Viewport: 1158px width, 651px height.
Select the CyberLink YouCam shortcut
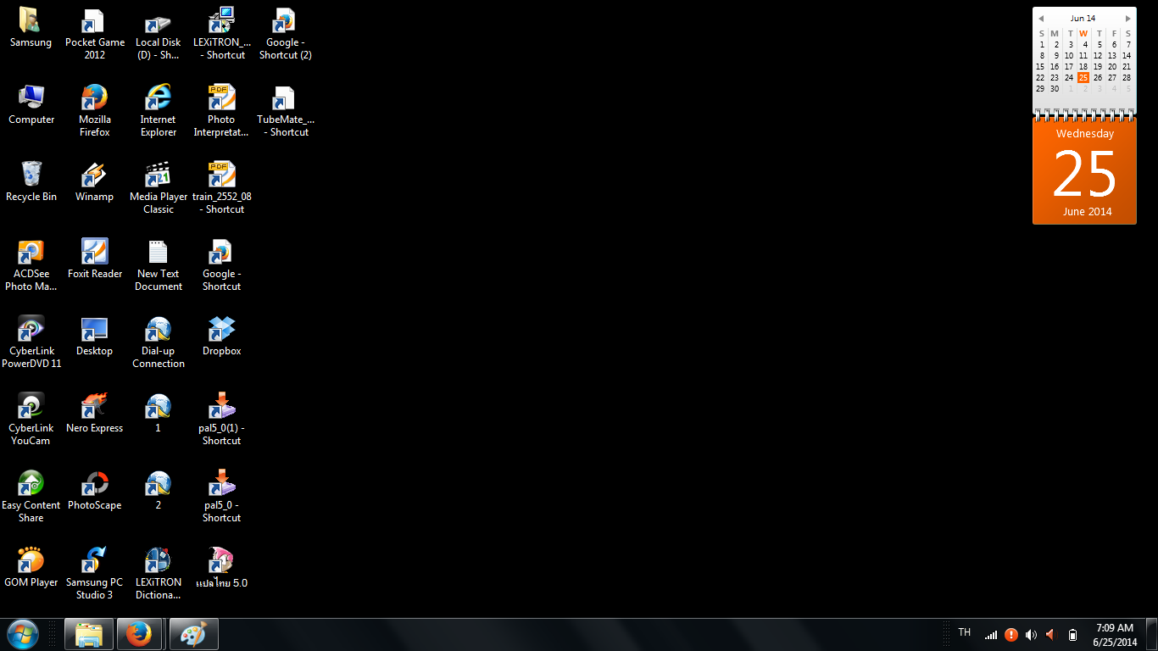(x=31, y=420)
